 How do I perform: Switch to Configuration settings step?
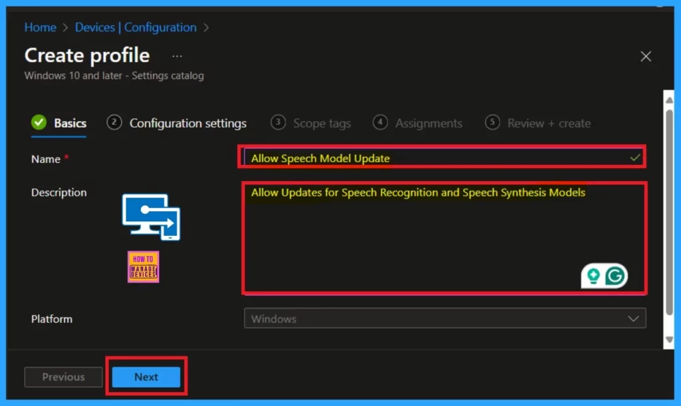coord(176,123)
